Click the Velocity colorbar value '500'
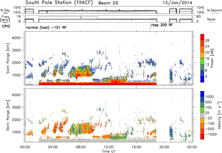222x153 pixels. click(x=208, y=102)
